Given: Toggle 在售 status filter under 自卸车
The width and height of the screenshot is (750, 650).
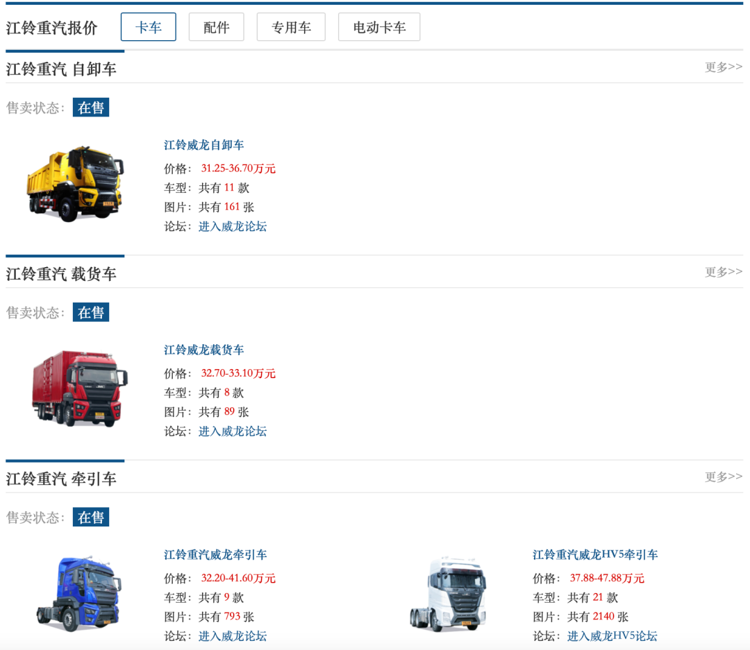Looking at the screenshot, I should pyautogui.click(x=91, y=108).
